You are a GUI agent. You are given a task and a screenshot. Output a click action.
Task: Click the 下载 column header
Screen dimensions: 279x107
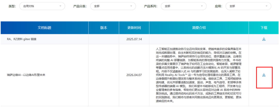pyautogui.click(x=264, y=28)
